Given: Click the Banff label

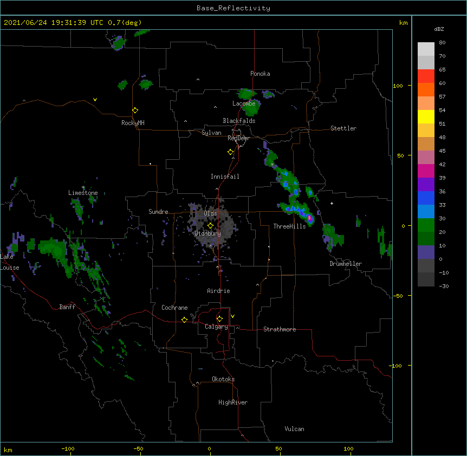Looking at the screenshot, I should click(x=67, y=307).
